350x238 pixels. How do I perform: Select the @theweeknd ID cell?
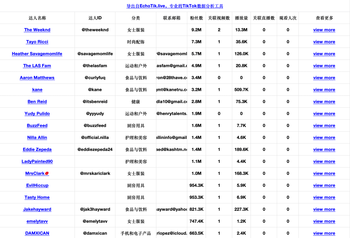pos(95,30)
